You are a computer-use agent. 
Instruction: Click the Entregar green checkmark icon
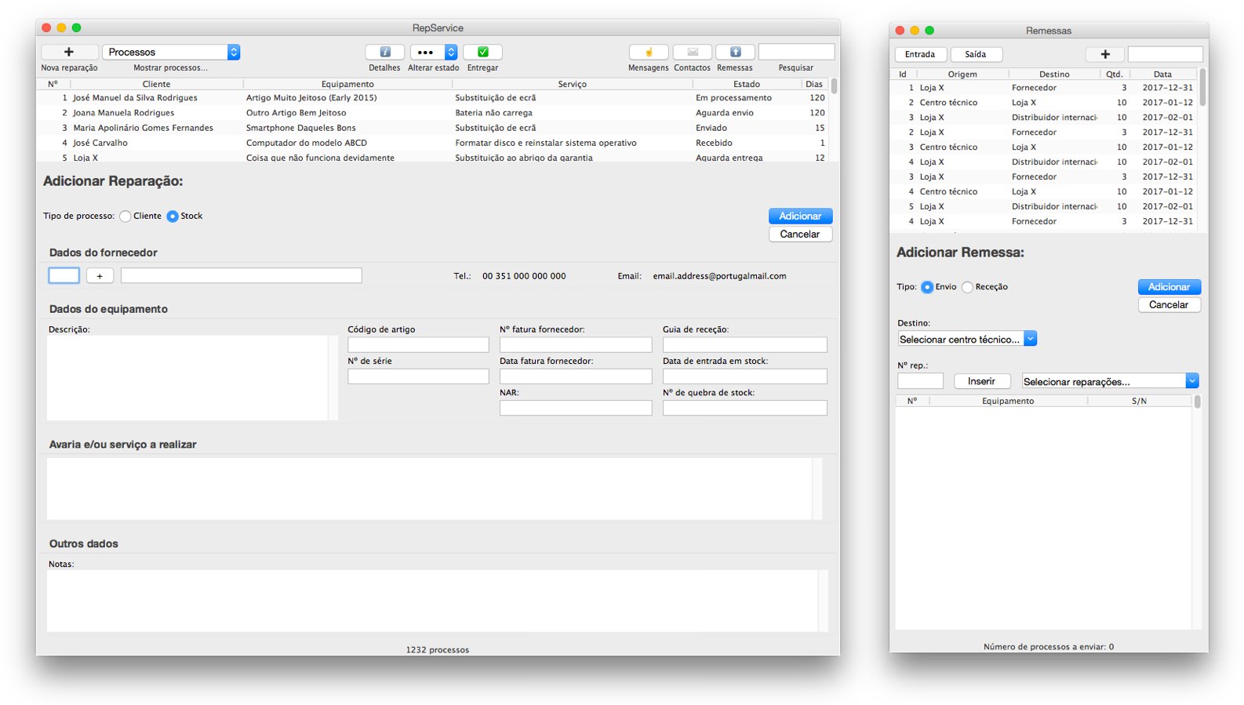(482, 52)
